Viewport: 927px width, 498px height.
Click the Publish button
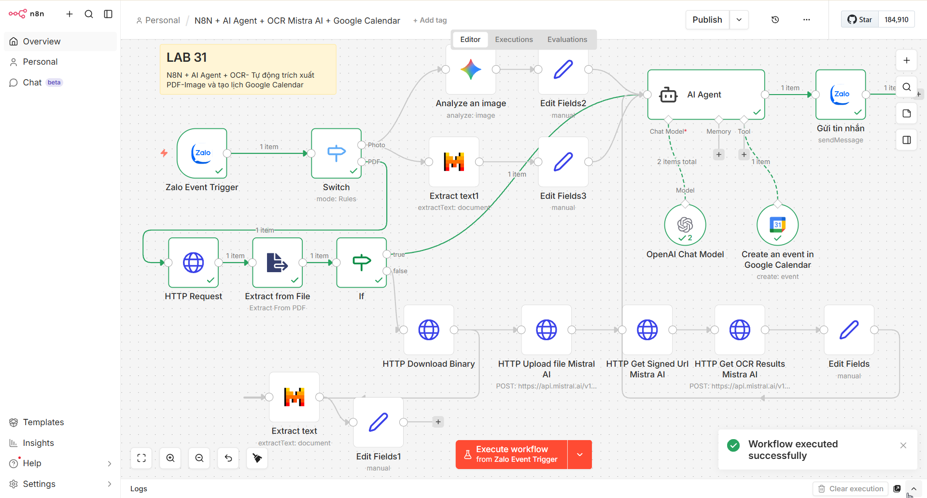coord(707,20)
